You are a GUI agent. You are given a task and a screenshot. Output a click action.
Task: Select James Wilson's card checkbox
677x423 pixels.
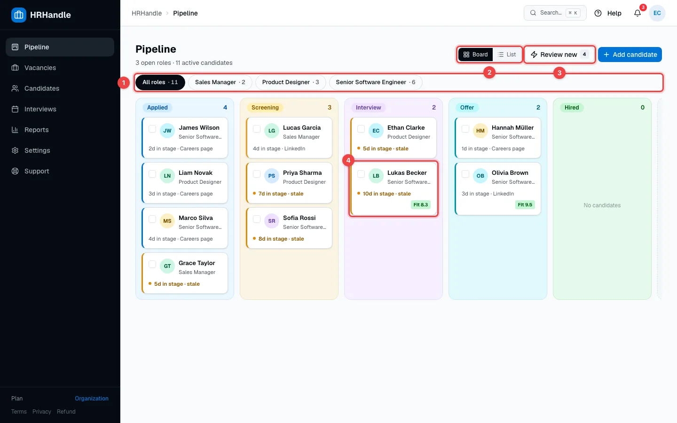(x=152, y=129)
